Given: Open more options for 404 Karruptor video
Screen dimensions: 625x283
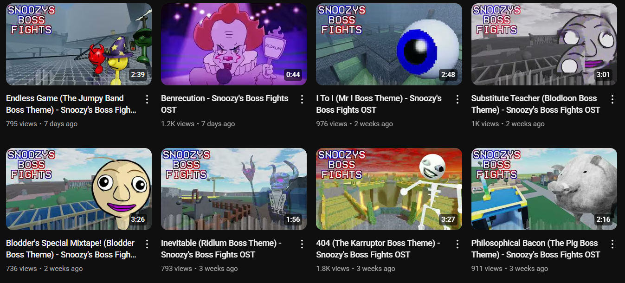Looking at the screenshot, I should (457, 244).
